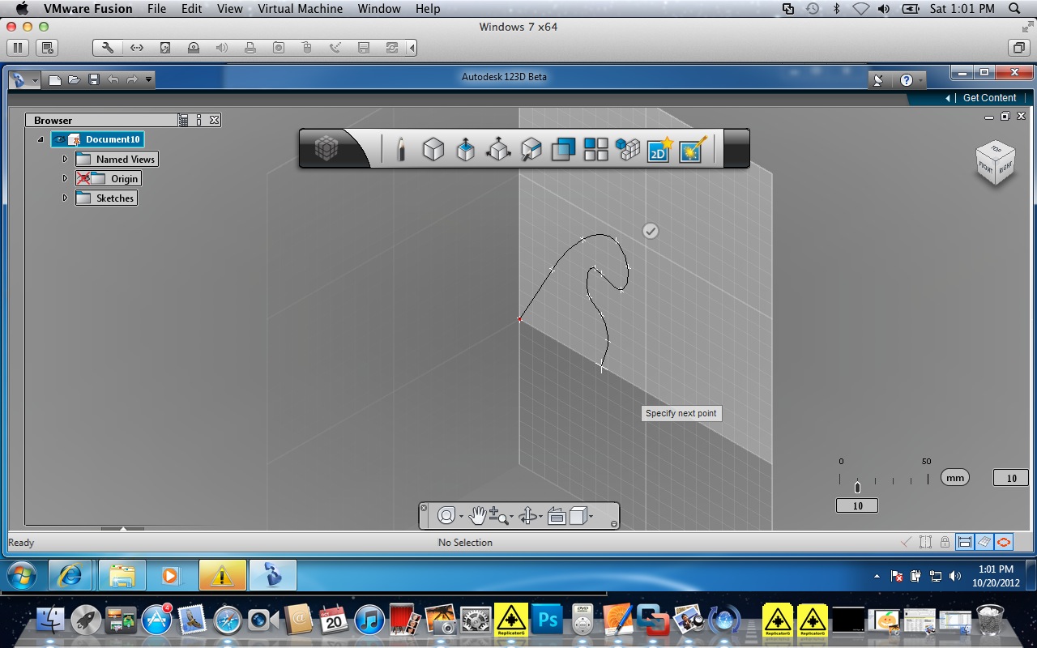1037x648 pixels.
Task: Undo the last action
Action: pos(113,79)
